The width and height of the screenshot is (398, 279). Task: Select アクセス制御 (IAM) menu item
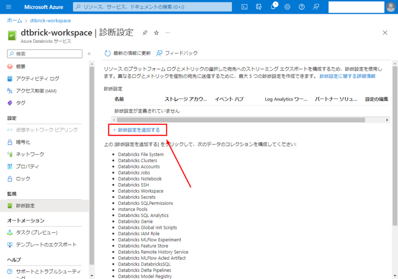tap(36, 91)
